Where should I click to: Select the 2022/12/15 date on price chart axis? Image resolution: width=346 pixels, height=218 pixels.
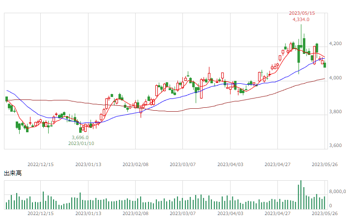41,165
